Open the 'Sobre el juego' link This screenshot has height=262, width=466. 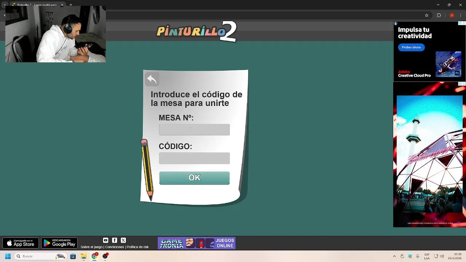pyautogui.click(x=92, y=247)
